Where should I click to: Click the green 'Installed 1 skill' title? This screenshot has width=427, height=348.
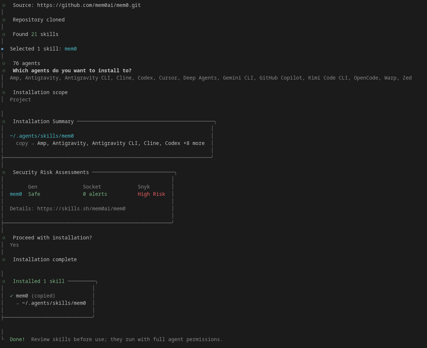click(x=39, y=281)
